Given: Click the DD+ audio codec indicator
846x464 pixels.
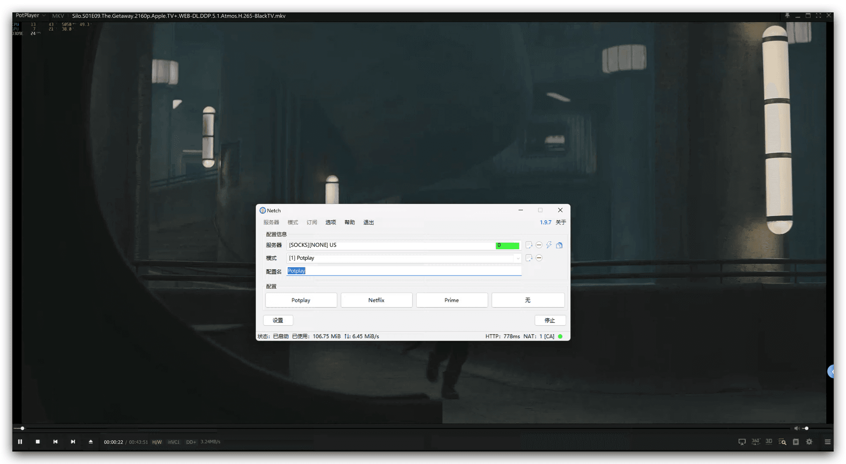Looking at the screenshot, I should pos(191,442).
